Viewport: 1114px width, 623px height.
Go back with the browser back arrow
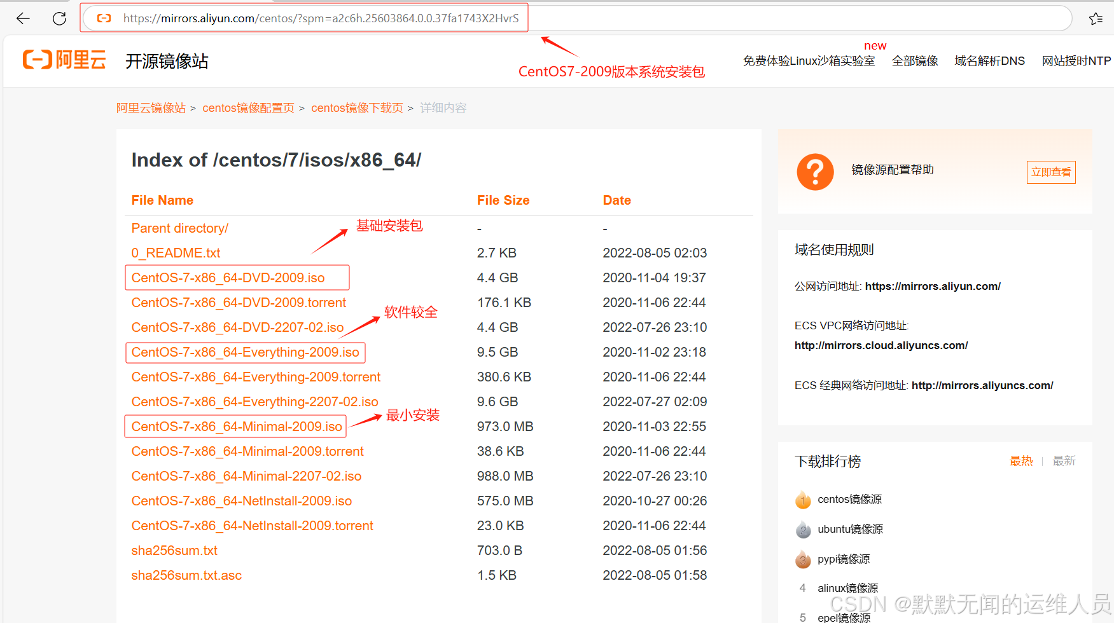23,18
